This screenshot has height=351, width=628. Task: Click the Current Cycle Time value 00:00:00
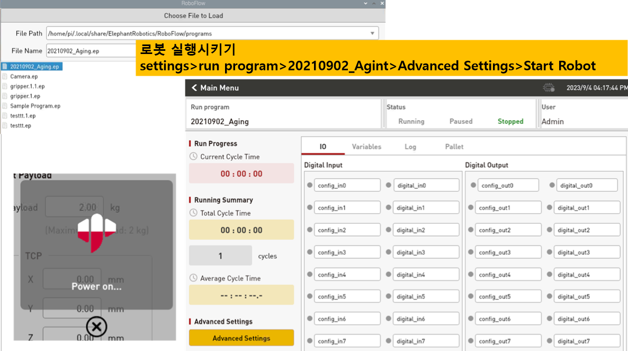(241, 173)
